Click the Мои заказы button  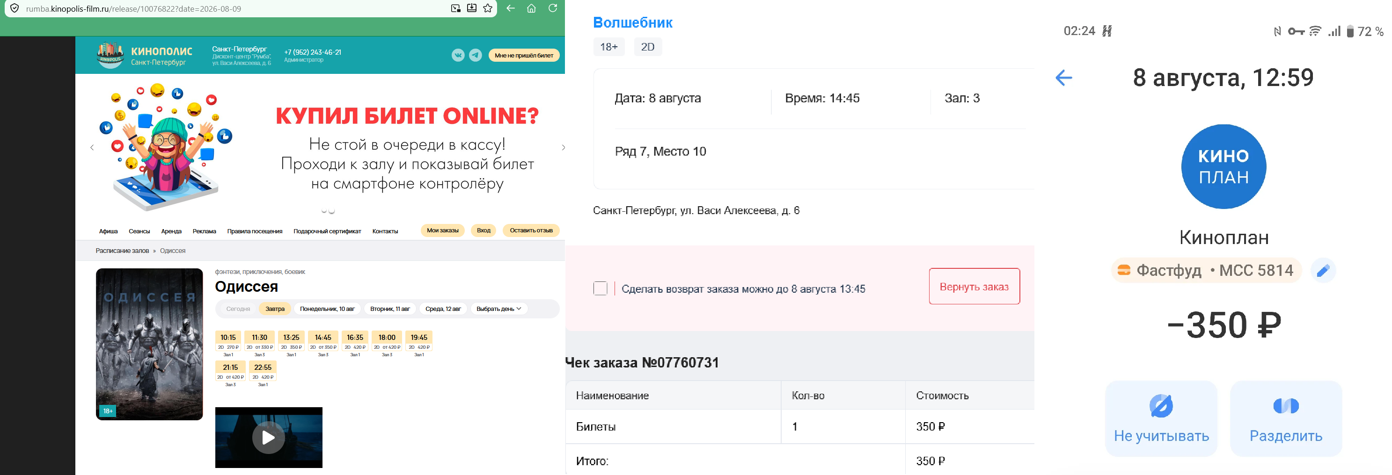click(443, 230)
